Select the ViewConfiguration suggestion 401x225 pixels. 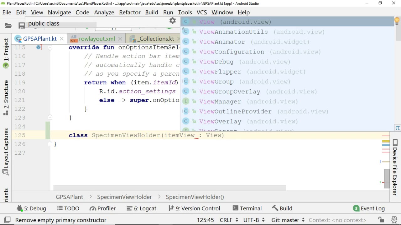(x=287, y=52)
